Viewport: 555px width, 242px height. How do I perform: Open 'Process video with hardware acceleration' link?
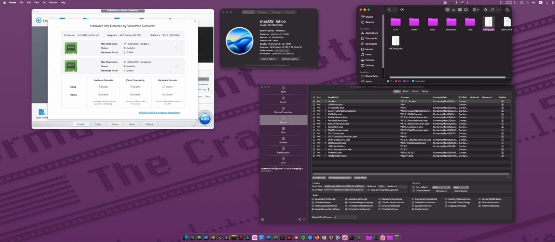point(159,113)
